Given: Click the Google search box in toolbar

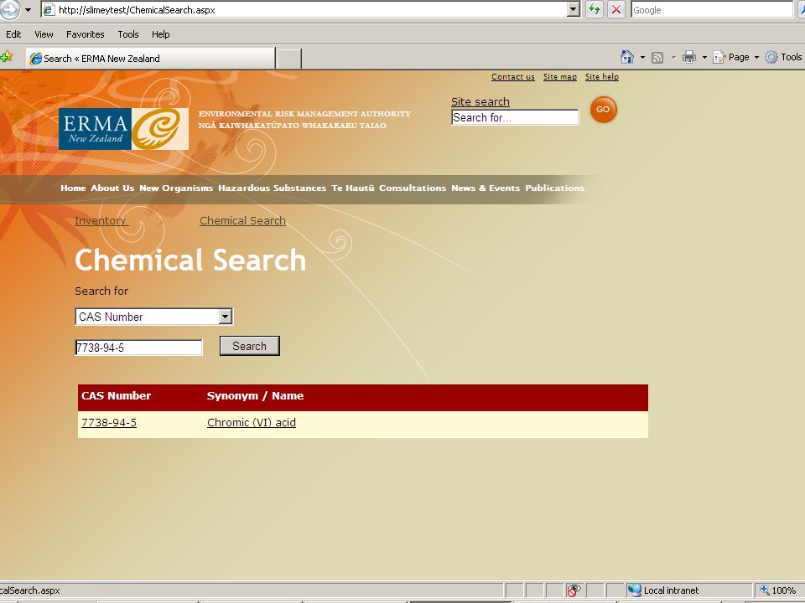Looking at the screenshot, I should pyautogui.click(x=712, y=10).
